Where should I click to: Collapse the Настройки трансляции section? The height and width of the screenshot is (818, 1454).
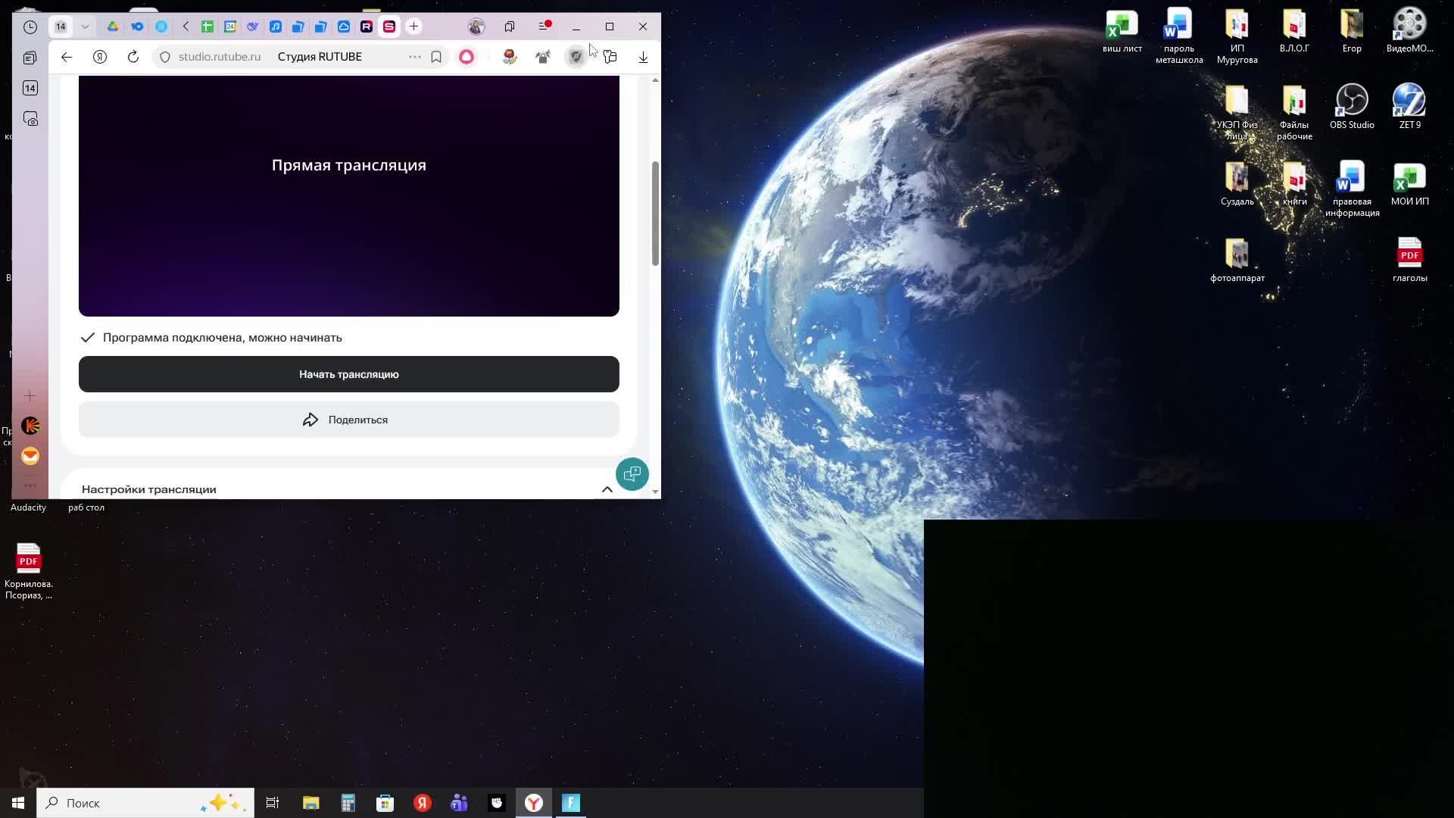(x=607, y=489)
